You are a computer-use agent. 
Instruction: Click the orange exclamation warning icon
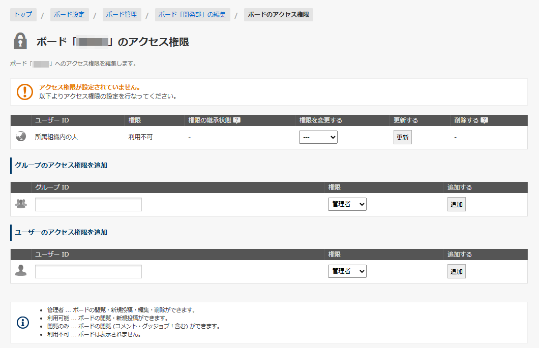tap(25, 92)
